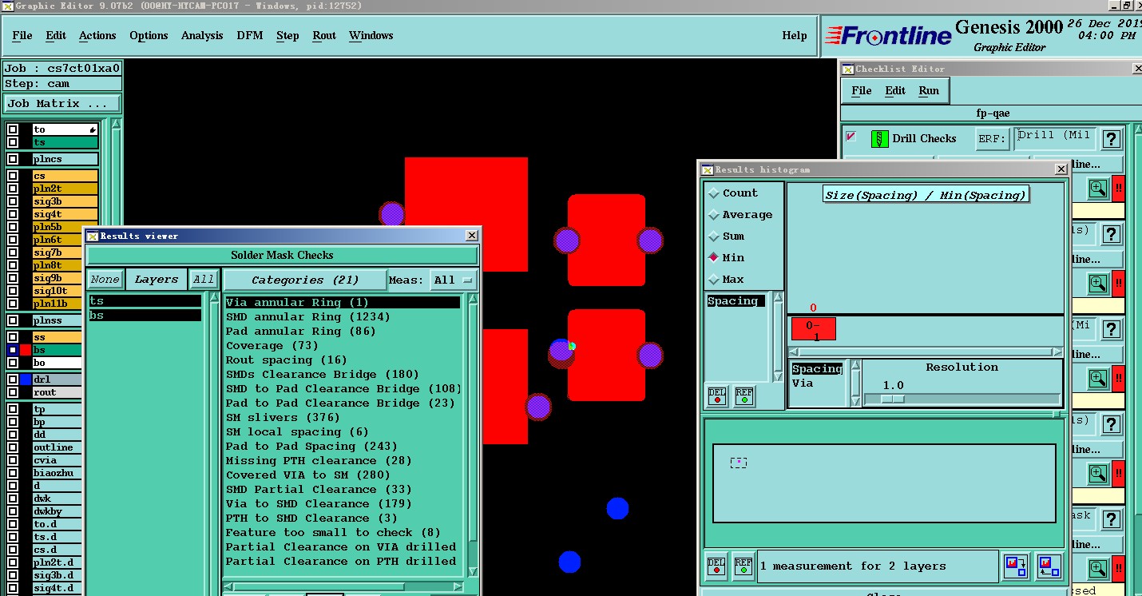The image size is (1142, 596).
Task: Click upper REF icon under Spacing list
Action: [743, 395]
